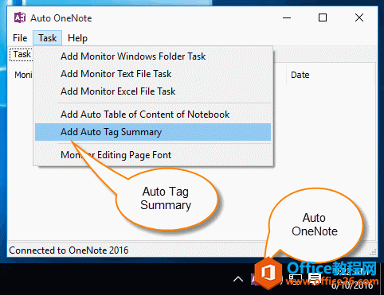
Task: Choose Add Monitor Excel File Task
Action: pos(153,91)
